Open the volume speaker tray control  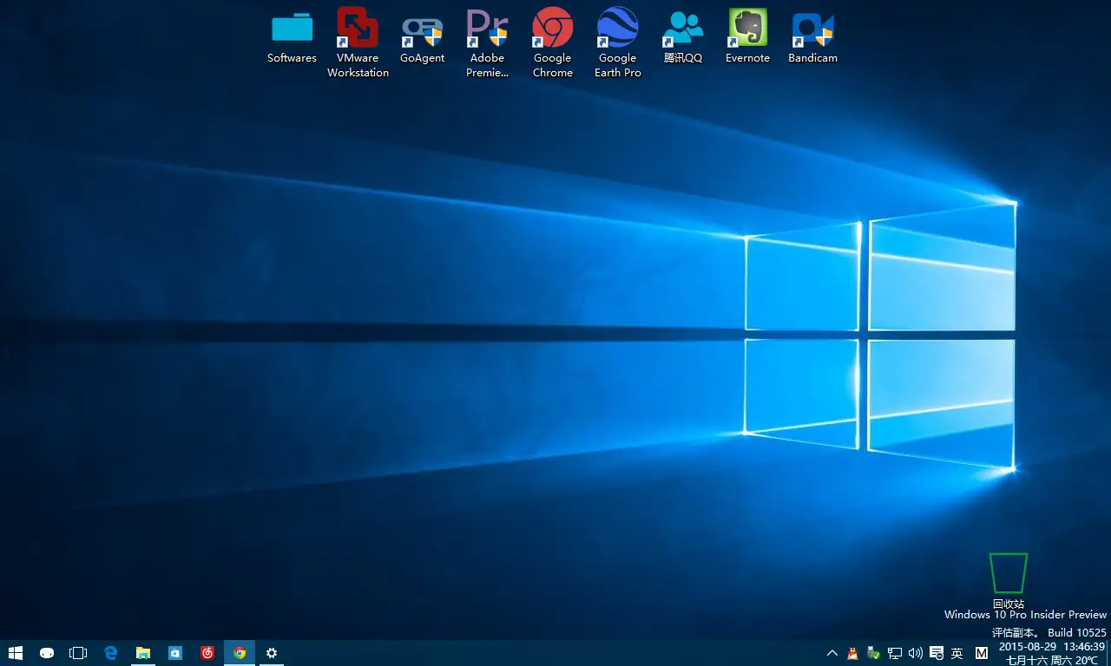[916, 653]
